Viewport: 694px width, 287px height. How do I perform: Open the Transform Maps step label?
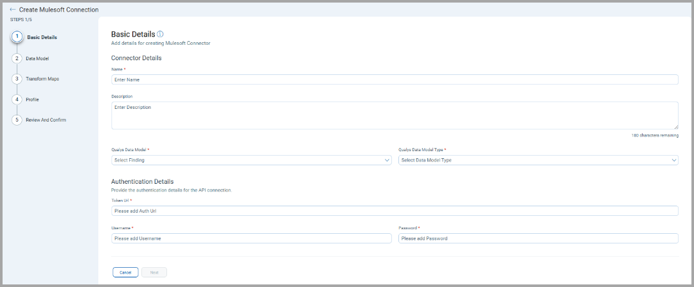point(42,79)
